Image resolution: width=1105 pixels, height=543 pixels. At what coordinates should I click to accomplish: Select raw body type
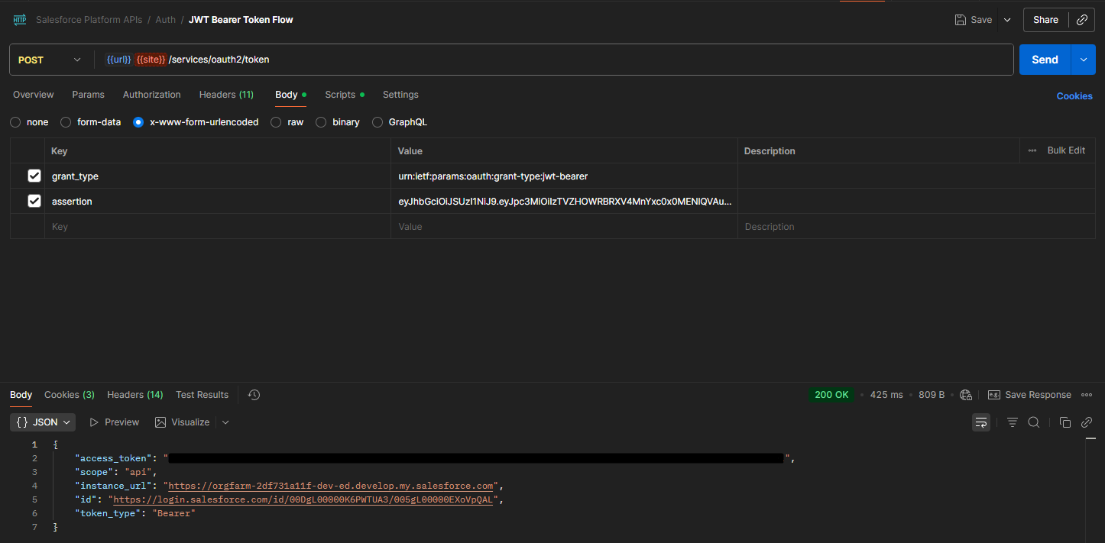click(276, 122)
